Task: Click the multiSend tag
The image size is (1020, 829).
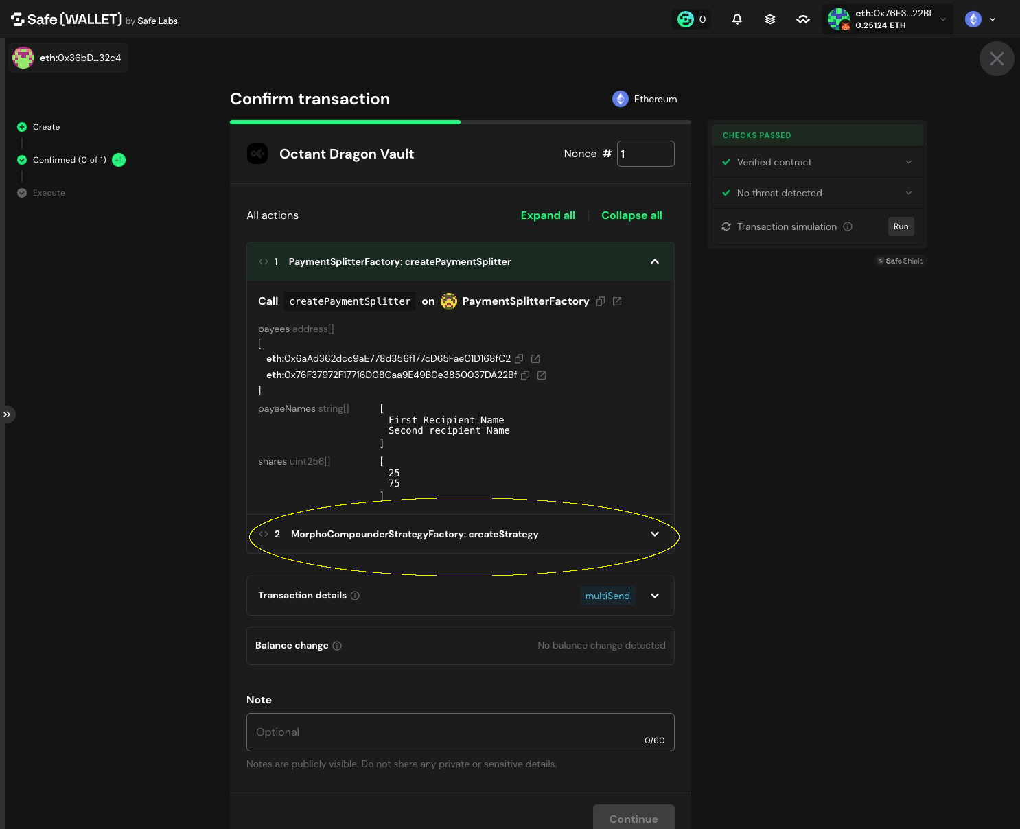Action: tap(607, 596)
